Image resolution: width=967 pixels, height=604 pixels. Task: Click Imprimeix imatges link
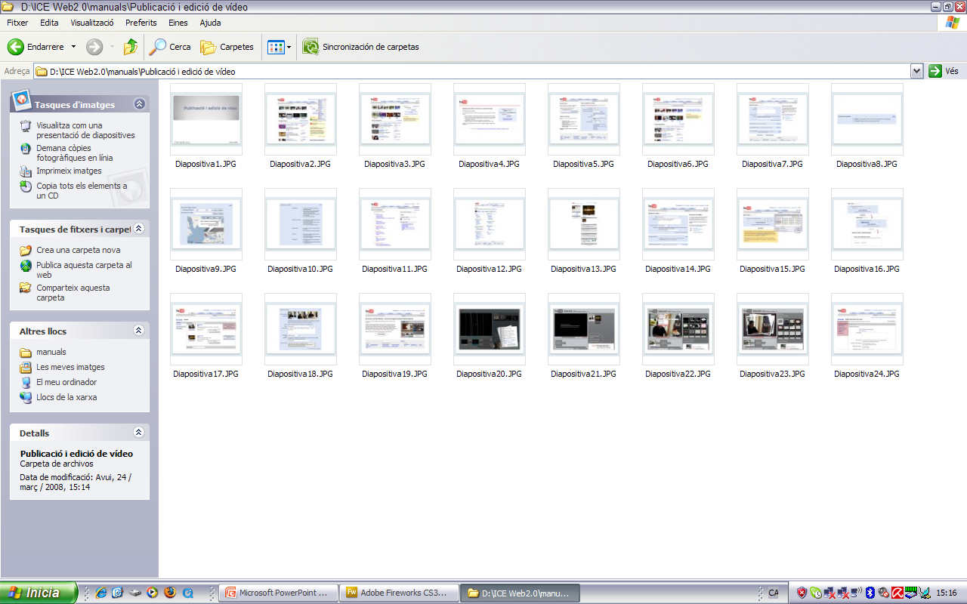coord(69,171)
